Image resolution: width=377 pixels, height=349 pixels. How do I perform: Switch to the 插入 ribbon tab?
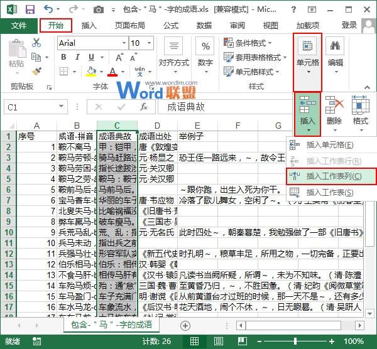[89, 26]
